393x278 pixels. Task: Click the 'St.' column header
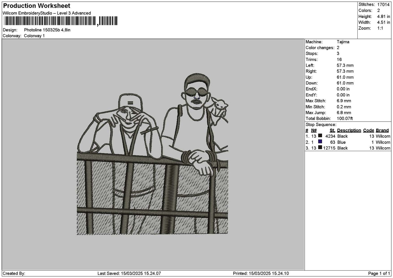pos(332,130)
